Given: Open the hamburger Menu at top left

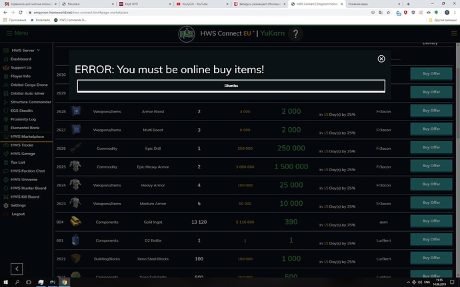Looking at the screenshot, I should (x=17, y=33).
